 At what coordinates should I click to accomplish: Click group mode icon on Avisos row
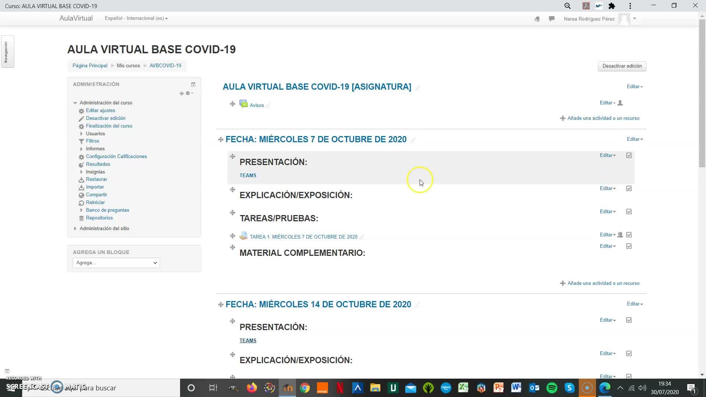620,103
